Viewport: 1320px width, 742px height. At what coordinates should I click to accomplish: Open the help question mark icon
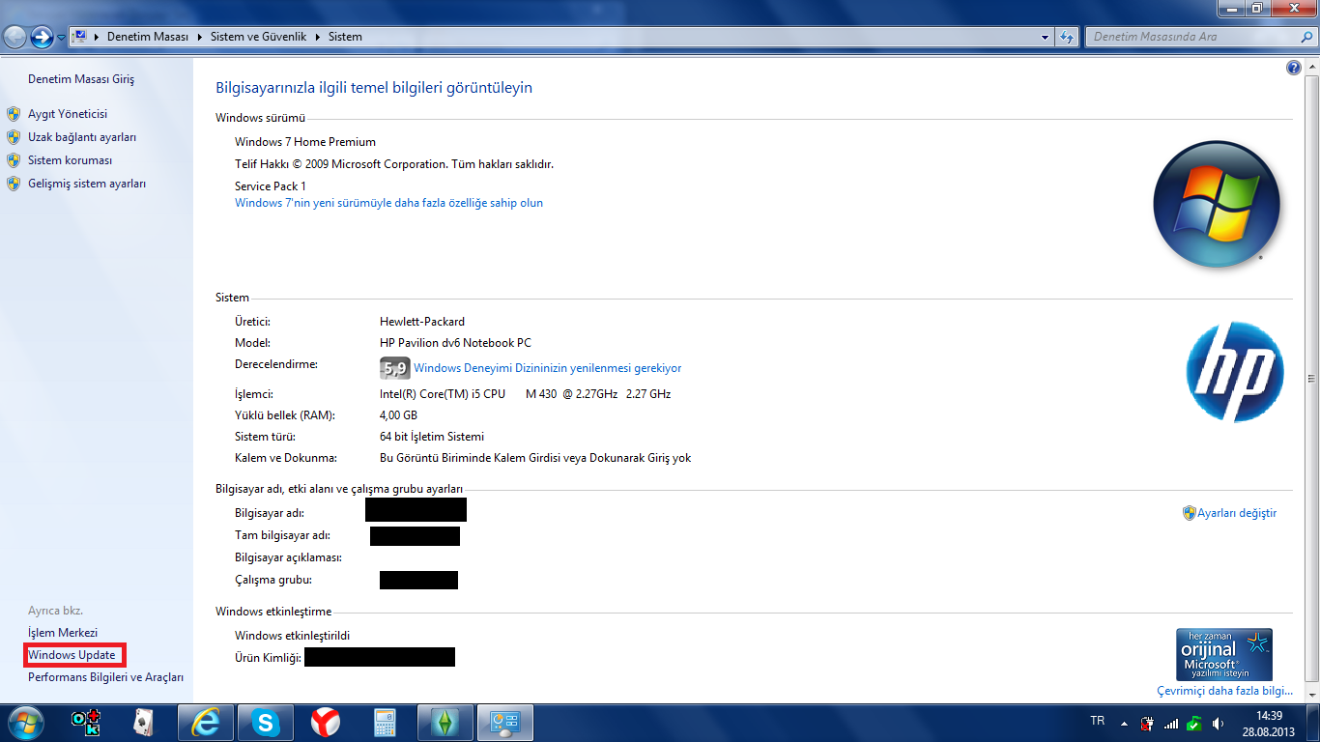(1294, 68)
